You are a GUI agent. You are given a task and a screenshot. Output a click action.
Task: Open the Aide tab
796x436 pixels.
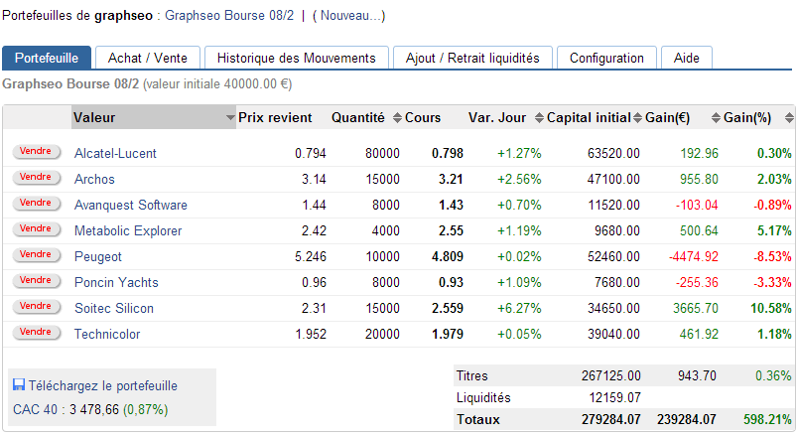[x=686, y=58]
